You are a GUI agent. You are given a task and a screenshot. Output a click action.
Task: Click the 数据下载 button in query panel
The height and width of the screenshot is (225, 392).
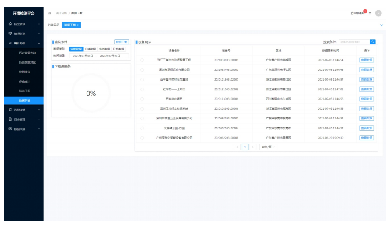121,42
